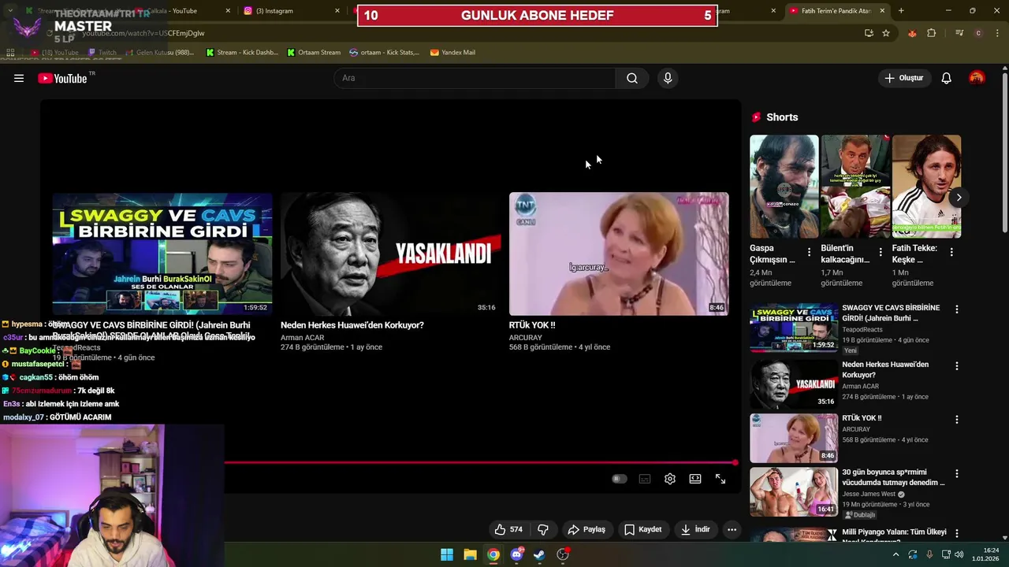Open options for sidebar Huawei video
This screenshot has height=567, width=1009.
[x=957, y=366]
